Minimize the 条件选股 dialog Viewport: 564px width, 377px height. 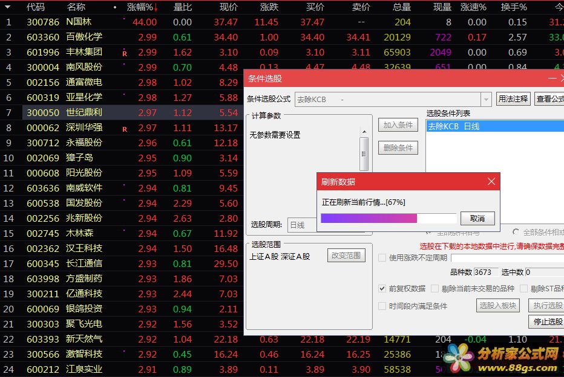552,78
